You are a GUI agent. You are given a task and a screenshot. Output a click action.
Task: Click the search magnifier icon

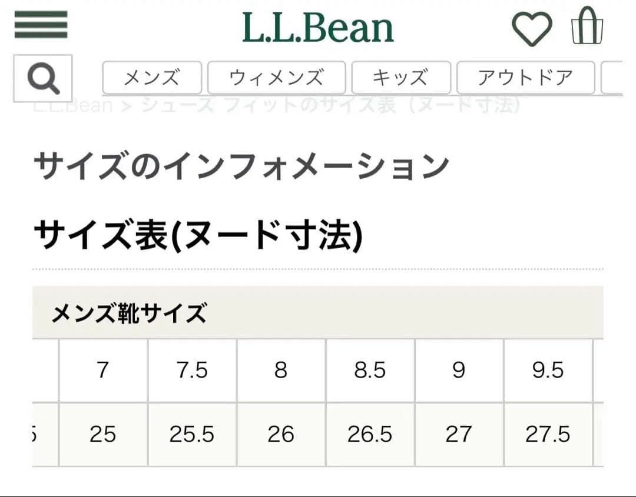tap(44, 78)
